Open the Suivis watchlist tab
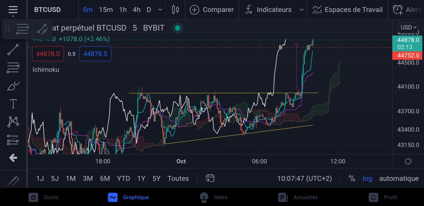Image resolution: width=424 pixels, height=206 pixels. (x=43, y=197)
